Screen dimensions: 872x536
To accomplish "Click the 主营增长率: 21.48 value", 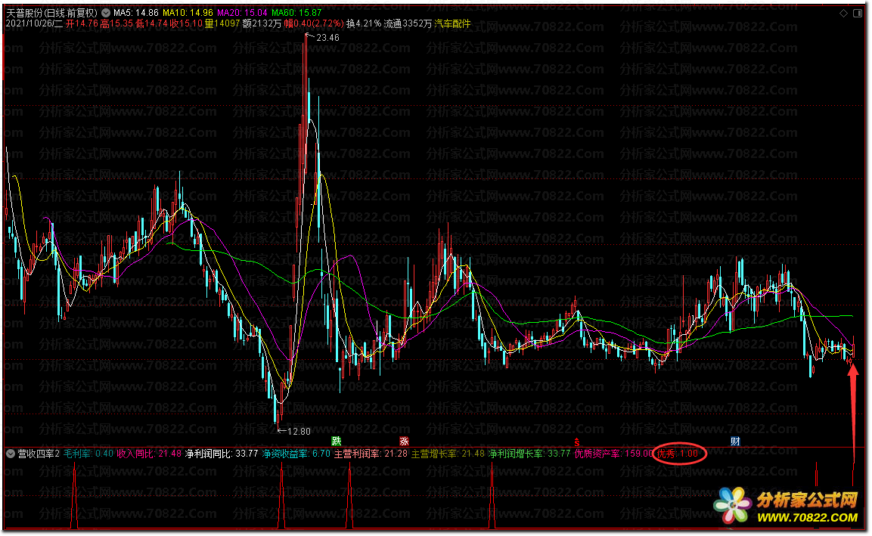I will (x=448, y=454).
